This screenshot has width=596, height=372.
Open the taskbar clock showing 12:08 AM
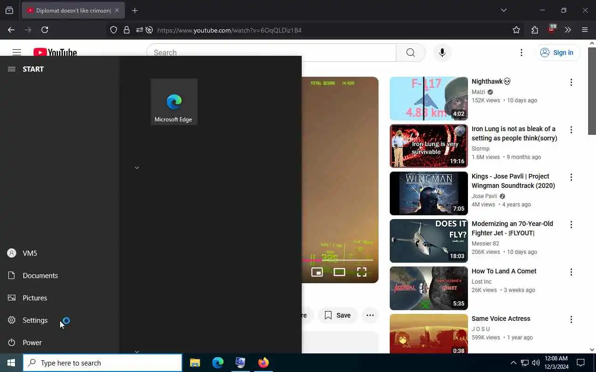(x=556, y=363)
